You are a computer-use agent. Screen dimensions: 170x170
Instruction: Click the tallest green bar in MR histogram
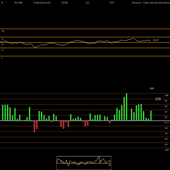[126, 107]
